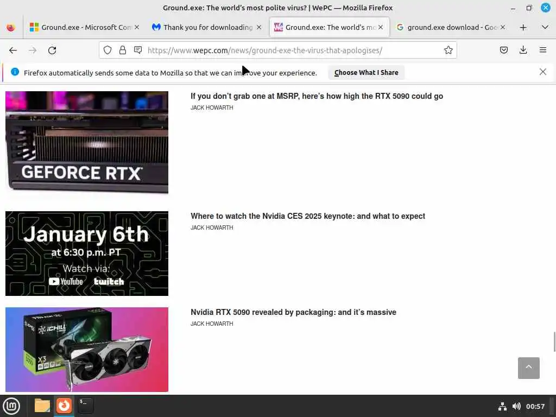The width and height of the screenshot is (556, 417).
Task: Click the iChill graphics card box thumbnail
Action: [x=87, y=350]
